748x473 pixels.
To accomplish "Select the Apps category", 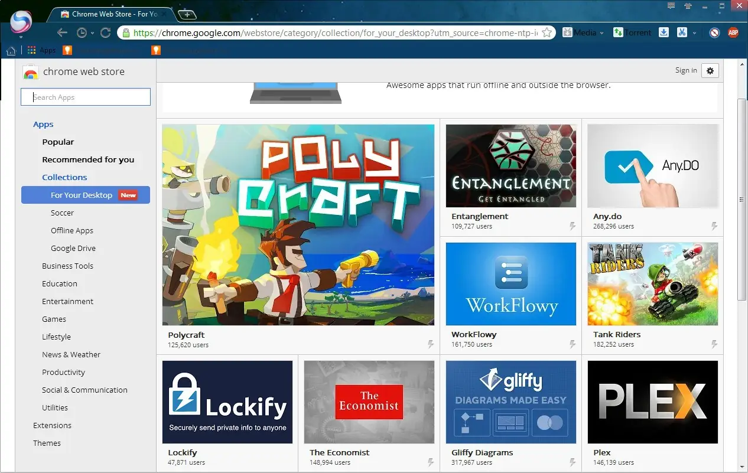I will point(43,124).
